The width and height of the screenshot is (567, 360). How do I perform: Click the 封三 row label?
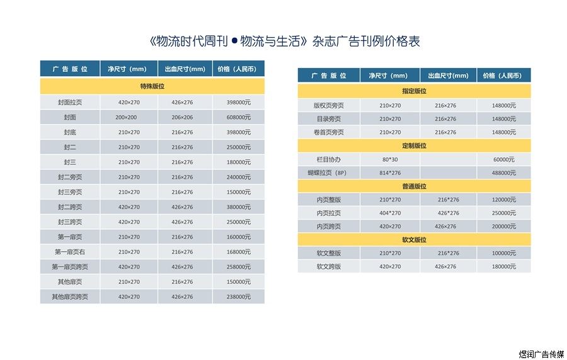point(70,162)
